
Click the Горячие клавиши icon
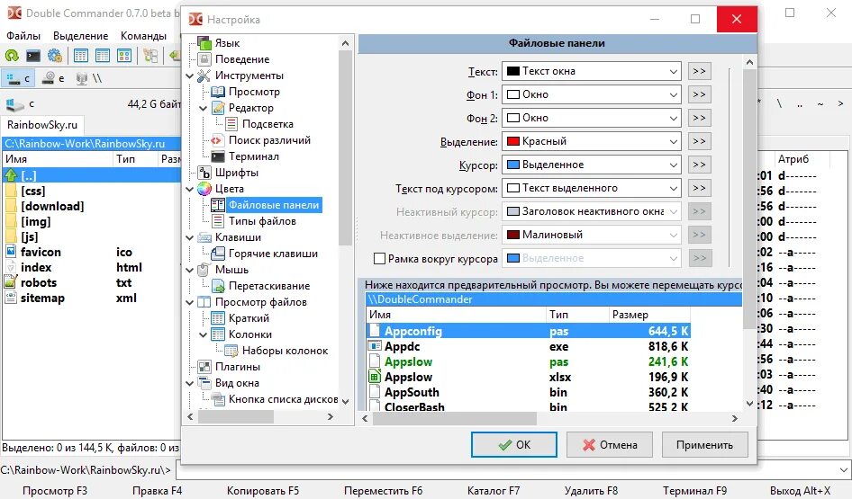[218, 254]
